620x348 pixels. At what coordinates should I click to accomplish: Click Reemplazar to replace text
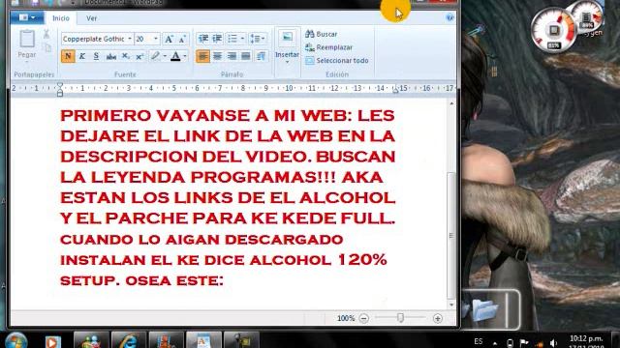click(329, 47)
